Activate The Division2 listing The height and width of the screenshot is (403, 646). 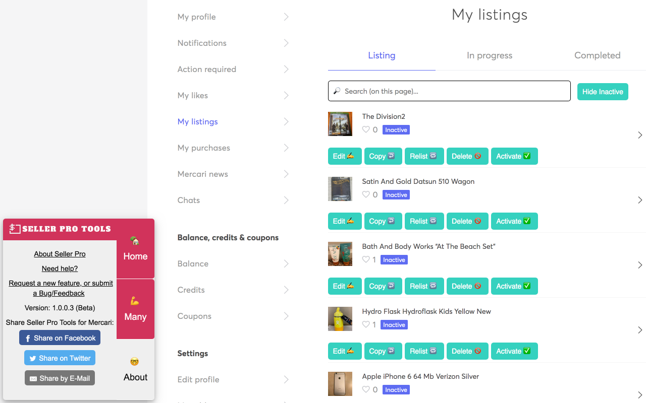tap(514, 156)
